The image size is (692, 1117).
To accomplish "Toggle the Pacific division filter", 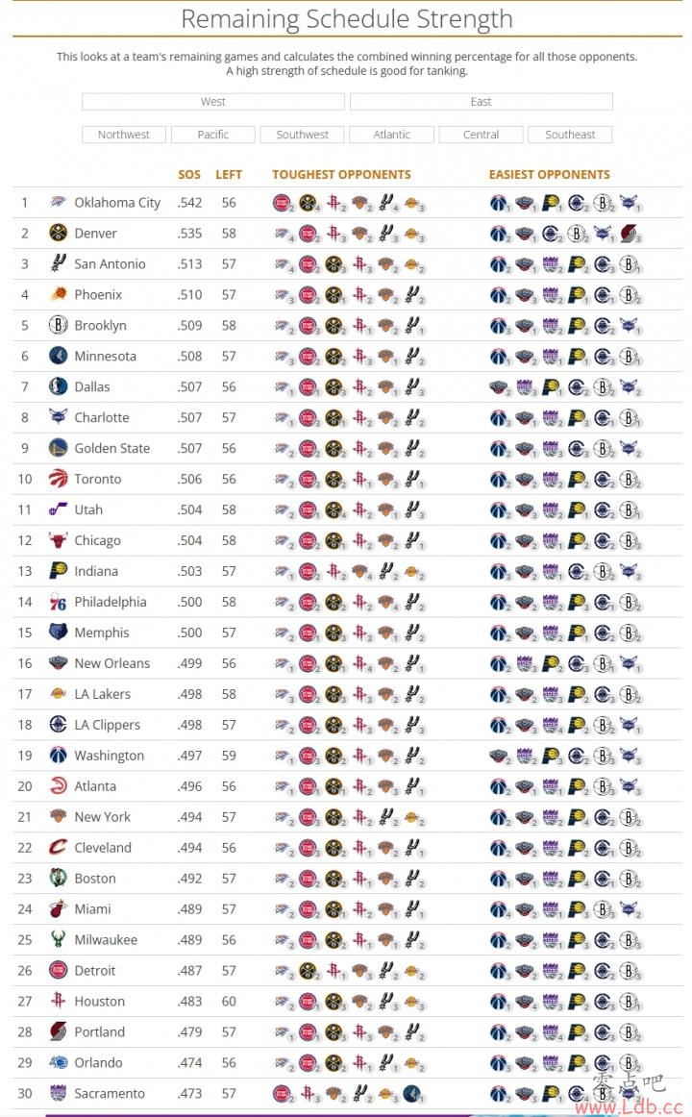I will [213, 135].
